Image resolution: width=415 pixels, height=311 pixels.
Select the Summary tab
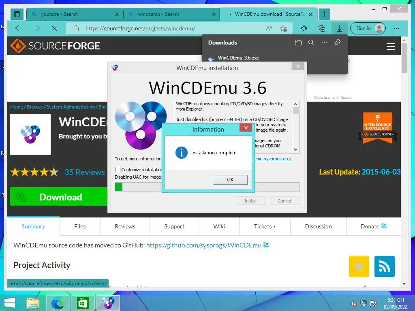tap(33, 226)
